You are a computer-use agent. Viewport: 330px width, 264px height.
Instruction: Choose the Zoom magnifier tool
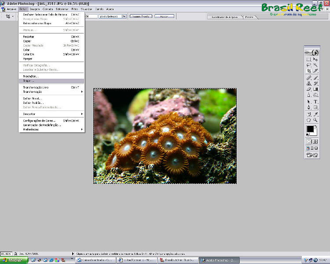click(316, 120)
